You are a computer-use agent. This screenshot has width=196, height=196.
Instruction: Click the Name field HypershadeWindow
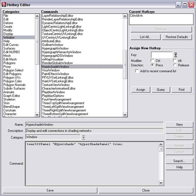coord(94,124)
